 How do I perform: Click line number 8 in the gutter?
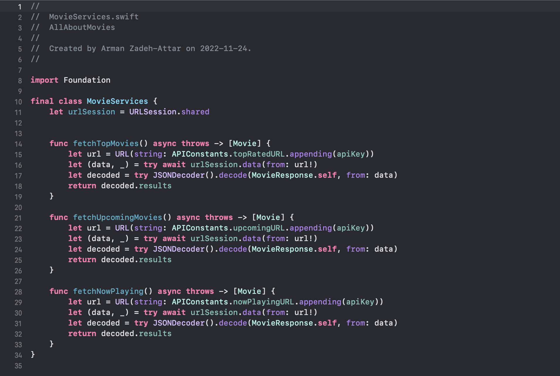coord(20,81)
